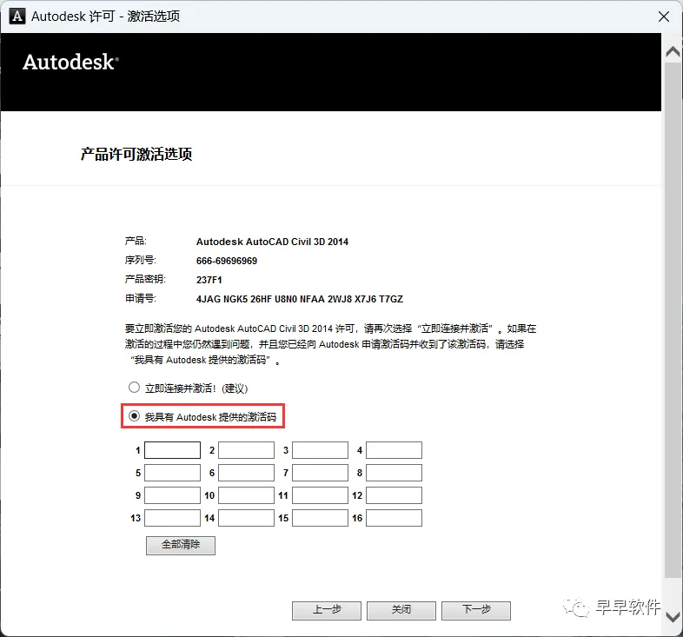Click the heading 产品许可激活选项
The image size is (683, 637).
pyautogui.click(x=136, y=154)
